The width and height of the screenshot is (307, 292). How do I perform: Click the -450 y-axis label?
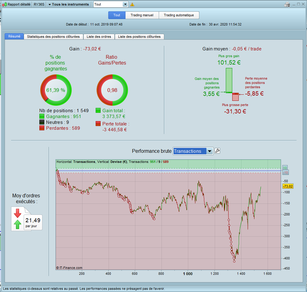[286, 269]
